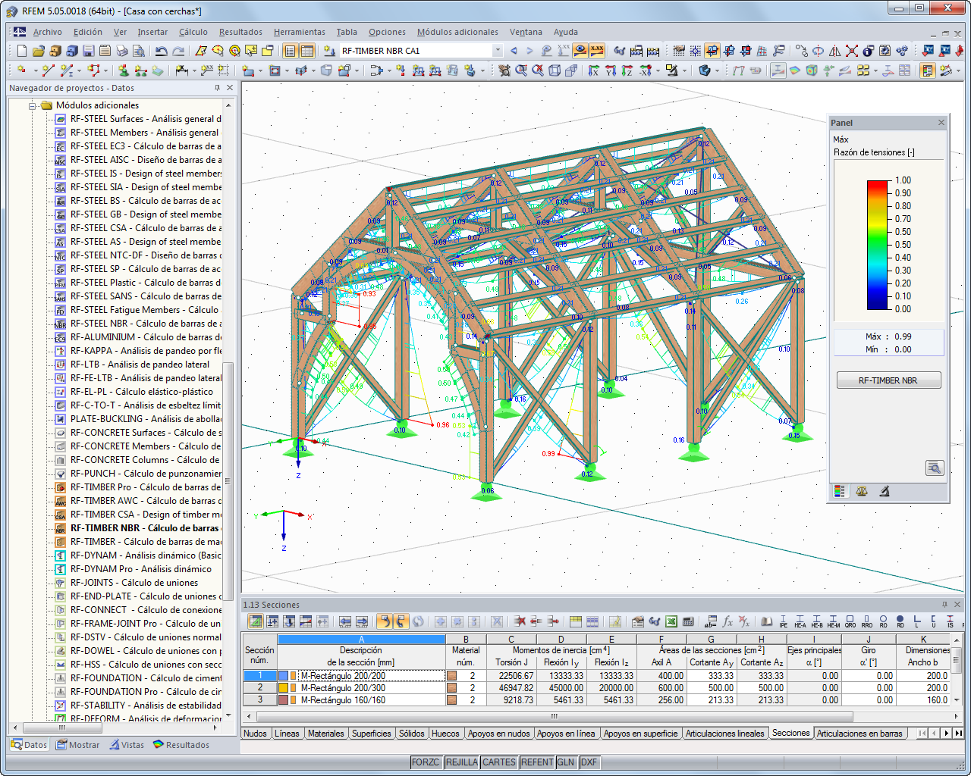Toggle FORZC in status bar

coord(426,762)
